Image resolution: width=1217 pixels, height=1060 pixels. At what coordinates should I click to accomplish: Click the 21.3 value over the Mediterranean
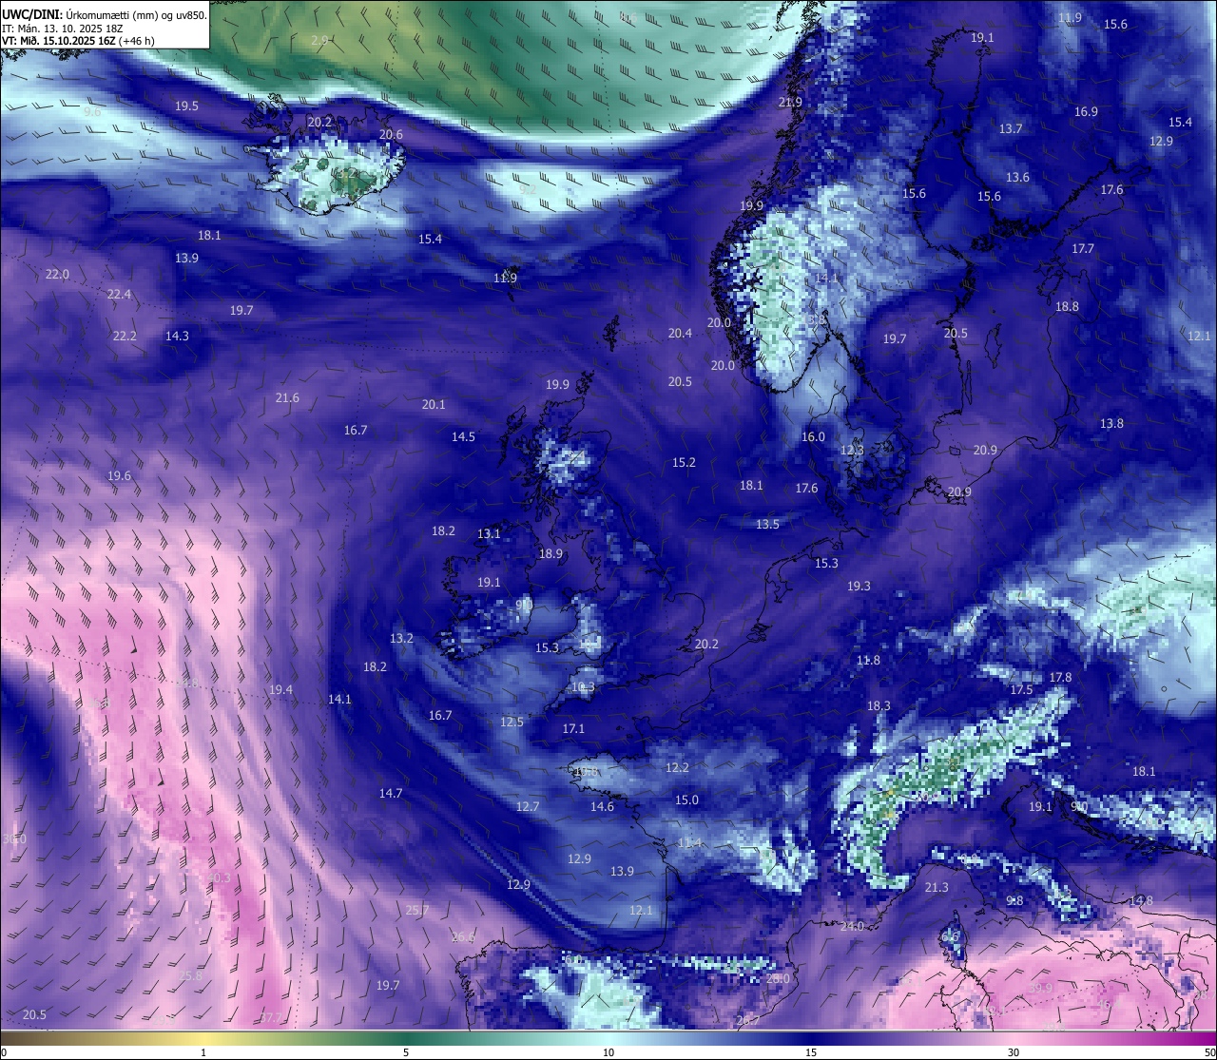click(937, 888)
